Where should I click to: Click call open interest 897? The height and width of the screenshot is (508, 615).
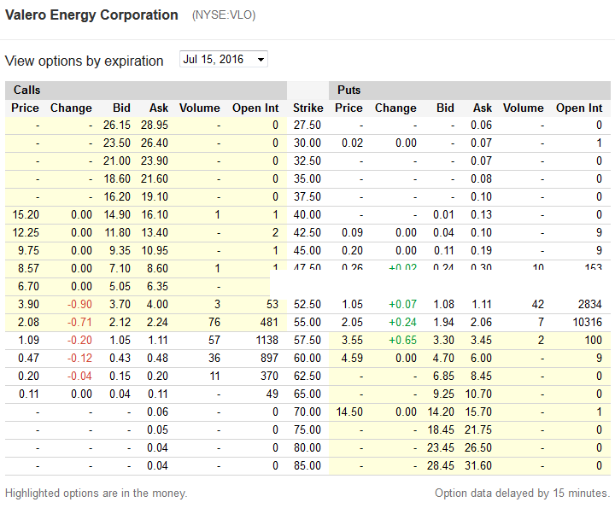(x=269, y=359)
